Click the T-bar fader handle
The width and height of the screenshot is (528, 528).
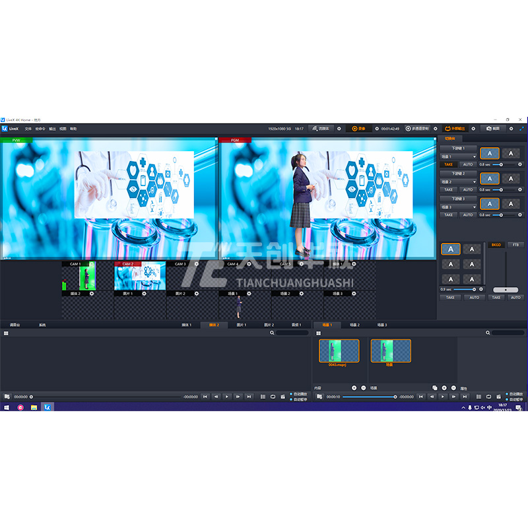click(x=506, y=290)
